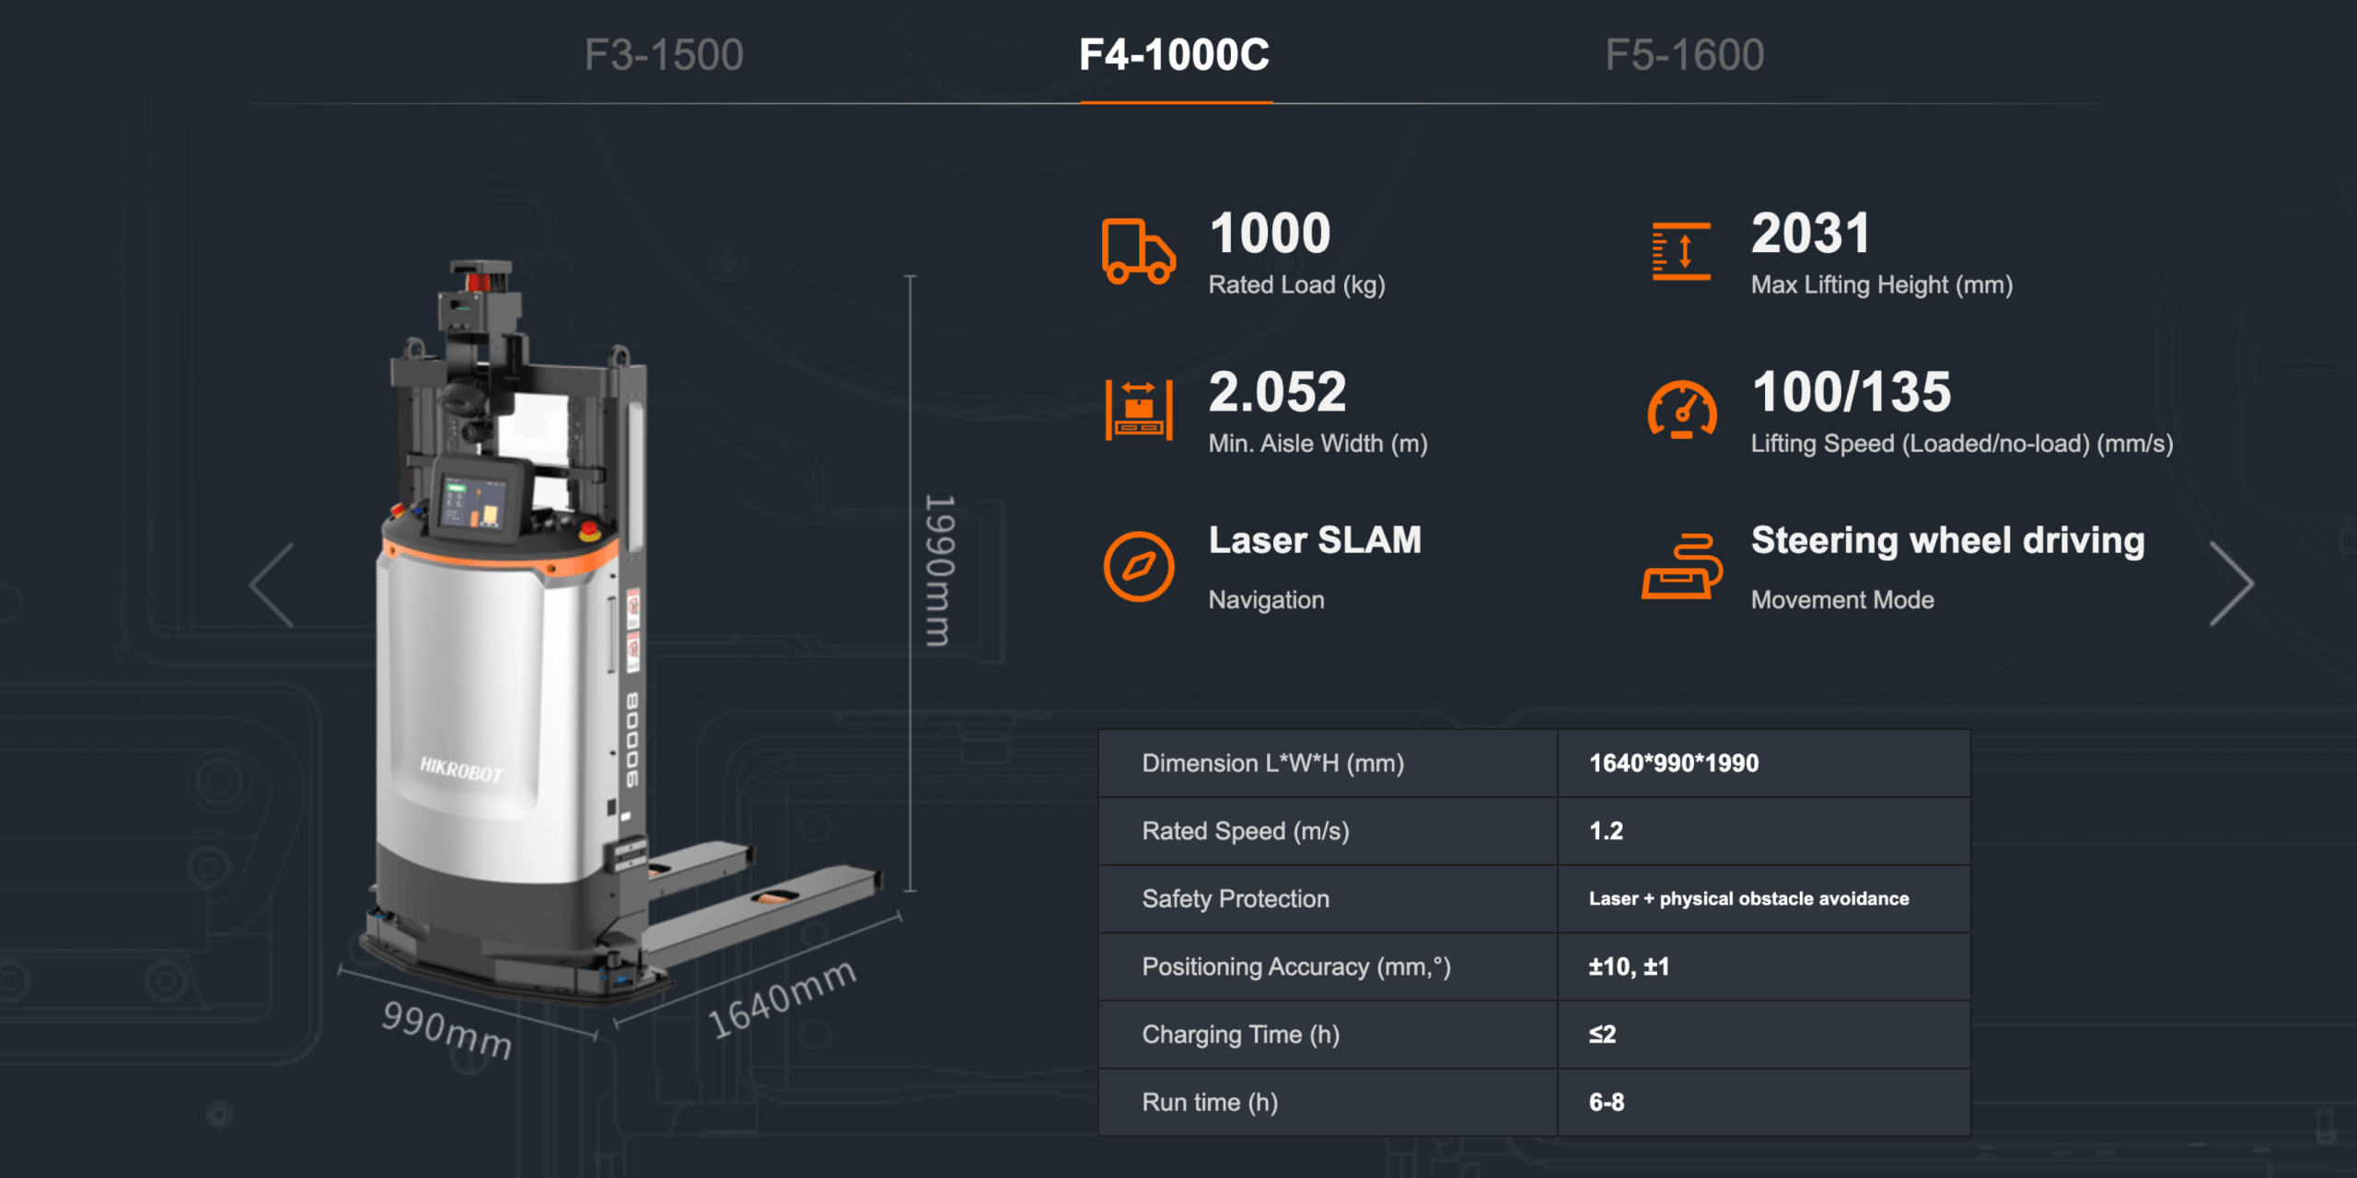Click the Steering wheel driving movement icon
Screen dimensions: 2357x1178
[x=1681, y=567]
